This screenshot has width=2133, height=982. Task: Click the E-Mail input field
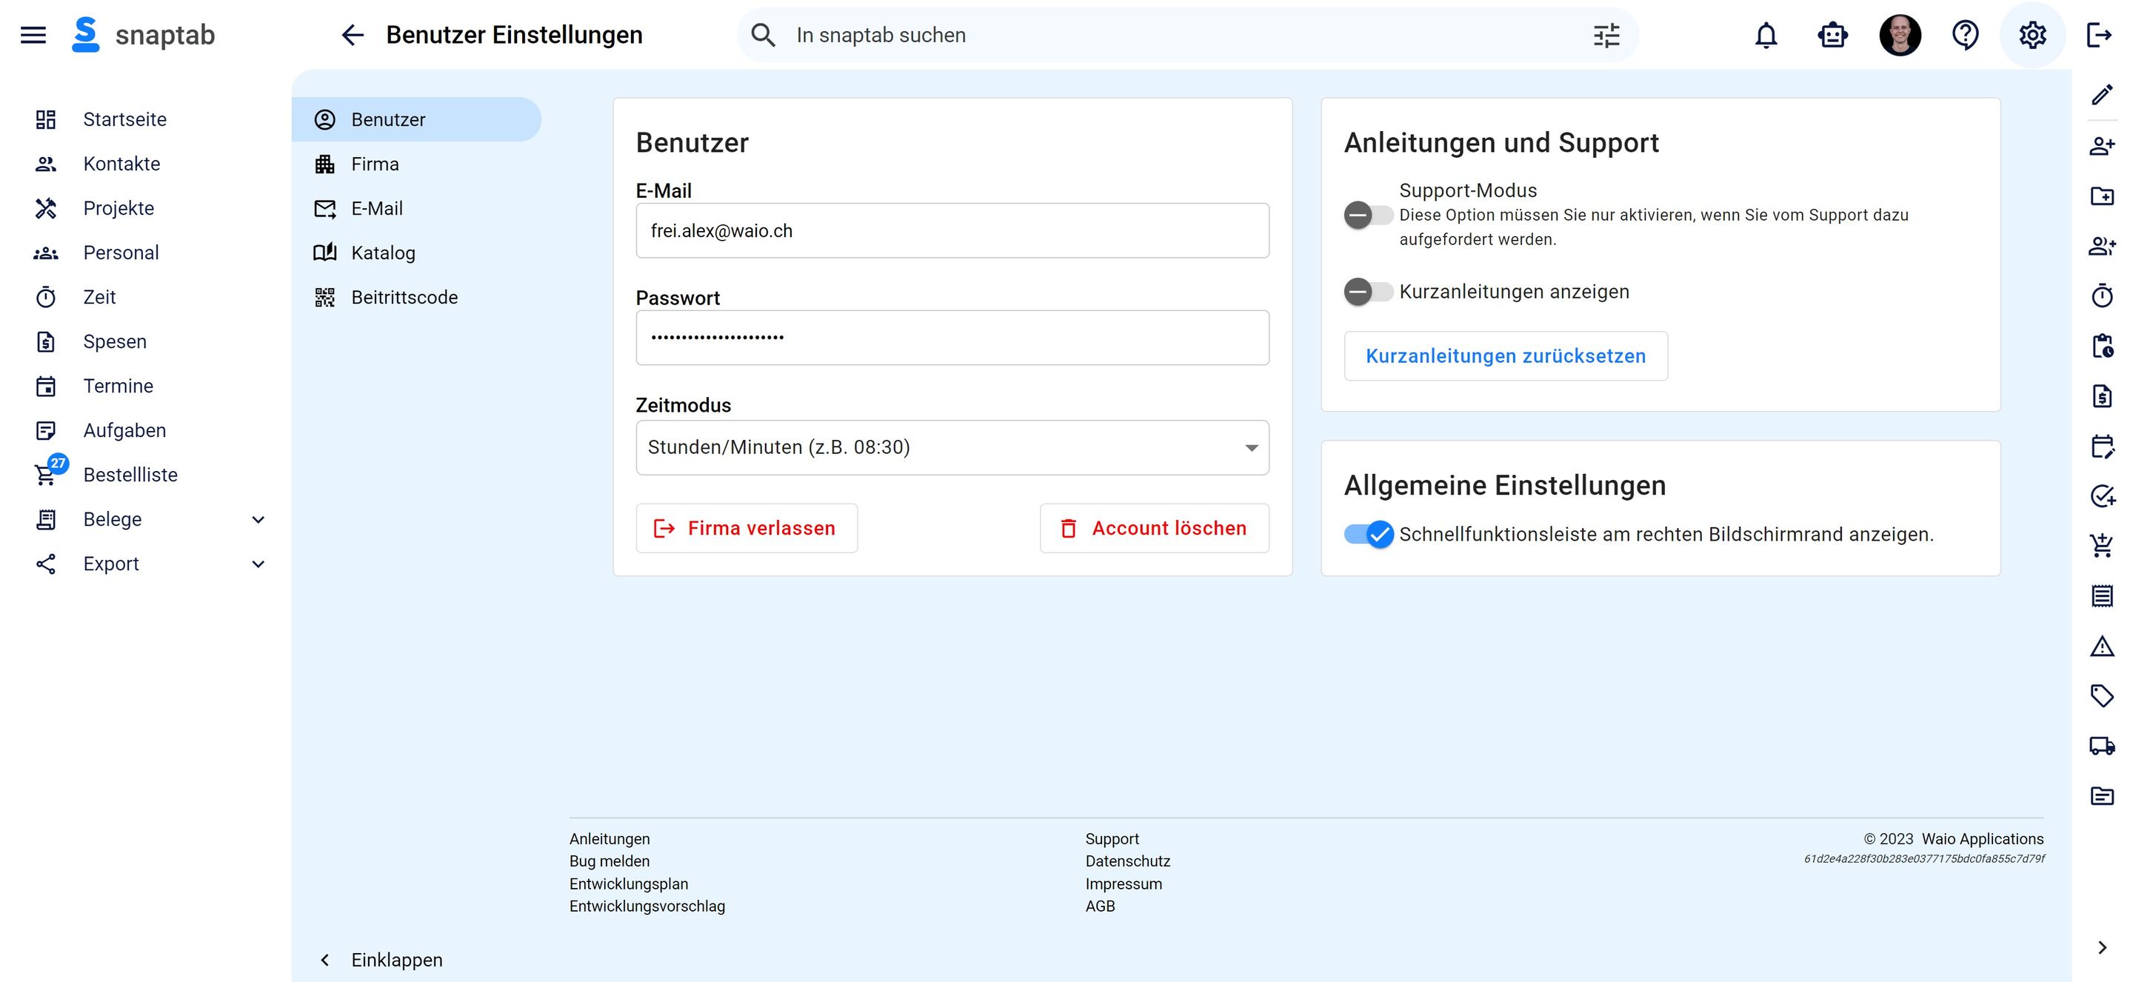tap(952, 230)
